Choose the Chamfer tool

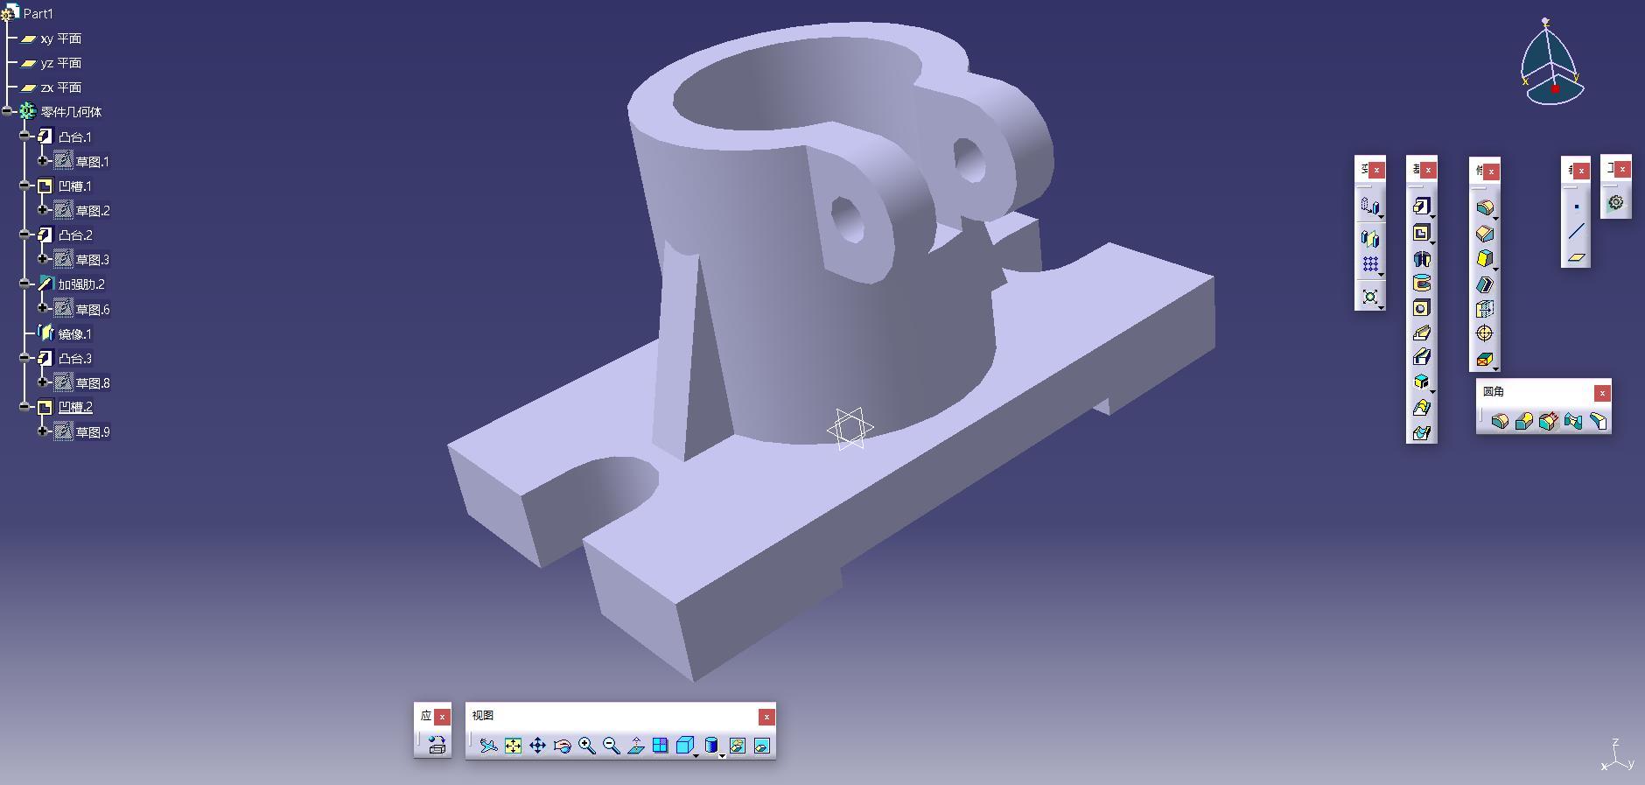(1485, 234)
